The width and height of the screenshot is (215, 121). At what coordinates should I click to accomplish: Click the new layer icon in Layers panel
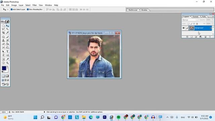205,37
